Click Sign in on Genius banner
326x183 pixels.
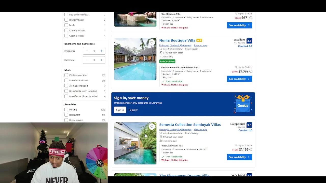(x=120, y=110)
